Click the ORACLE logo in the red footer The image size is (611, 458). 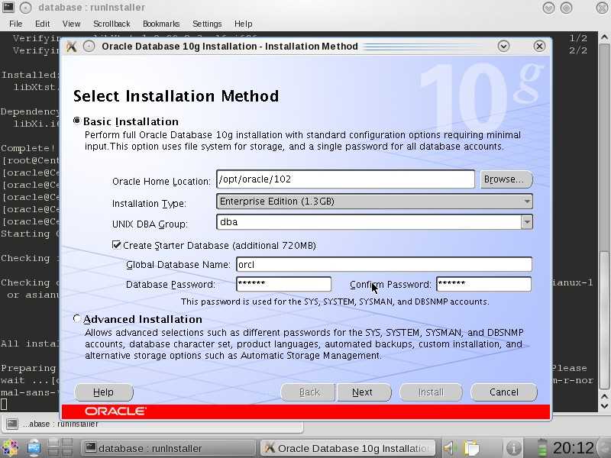115,411
